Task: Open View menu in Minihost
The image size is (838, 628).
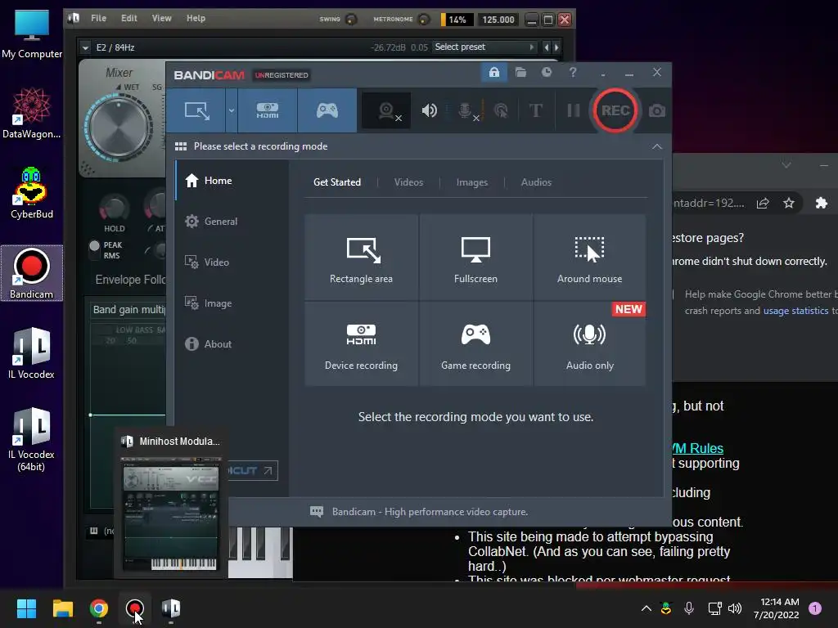Action: point(161,18)
